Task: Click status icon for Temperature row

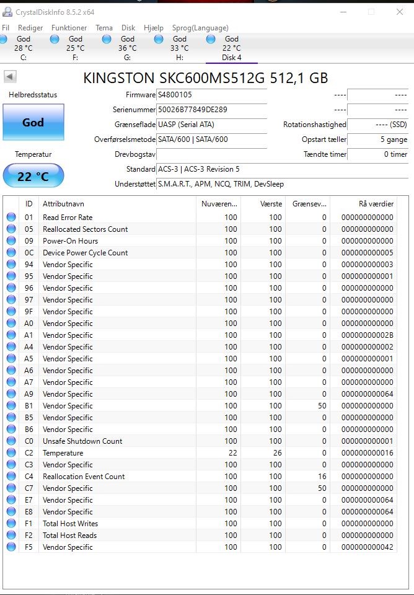Action: [11, 452]
